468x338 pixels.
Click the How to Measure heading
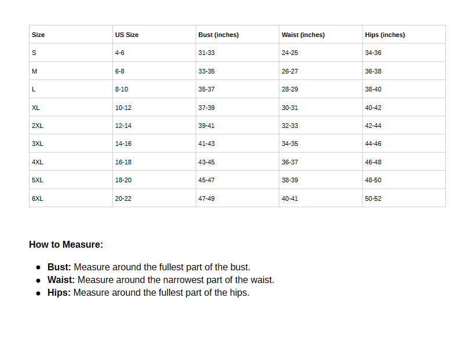coord(66,245)
